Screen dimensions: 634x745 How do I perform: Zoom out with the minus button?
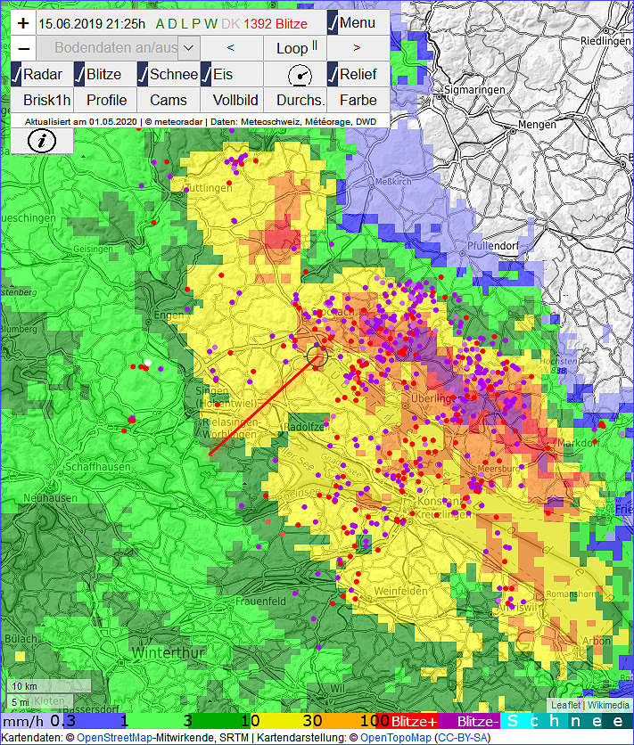coord(23,48)
